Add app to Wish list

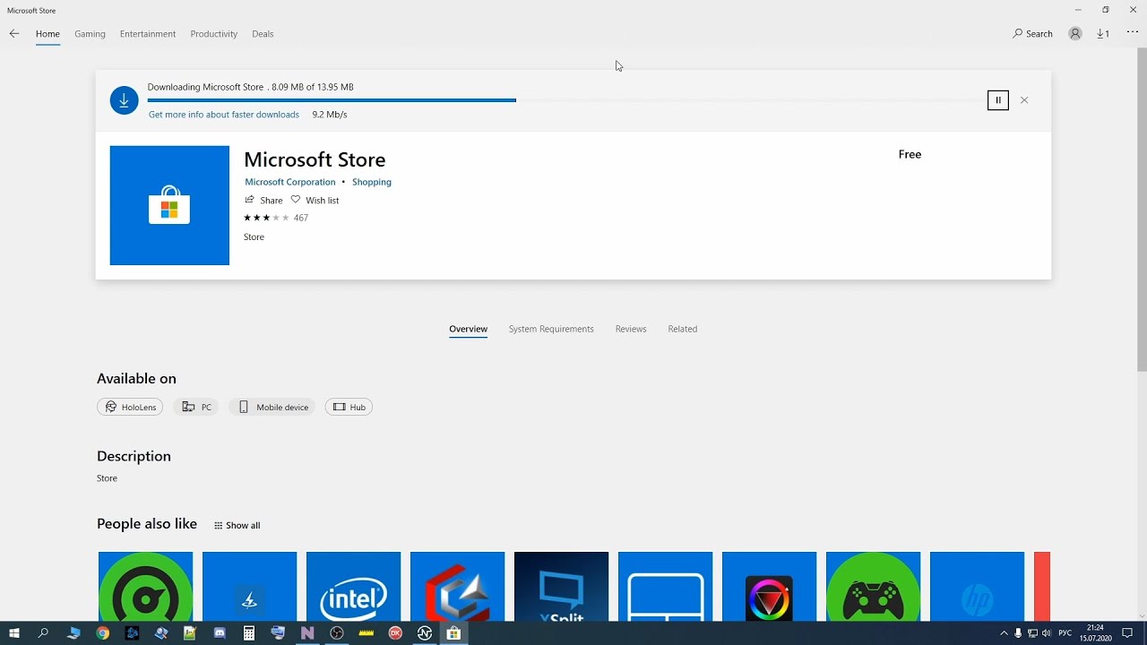[x=315, y=201]
